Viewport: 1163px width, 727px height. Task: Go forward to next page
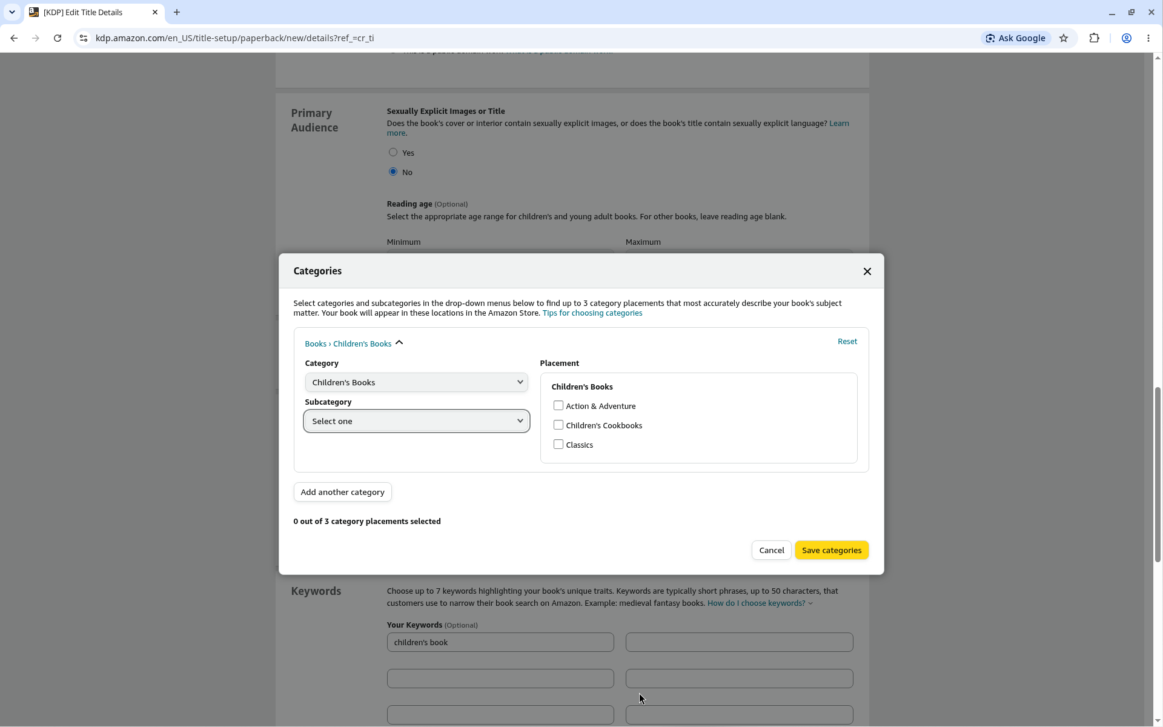coord(36,38)
